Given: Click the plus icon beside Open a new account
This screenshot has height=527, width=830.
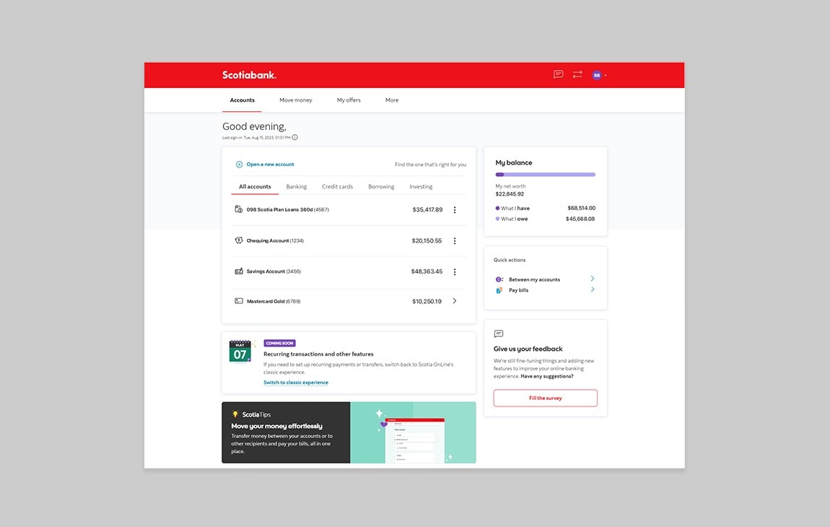Looking at the screenshot, I should coord(240,165).
